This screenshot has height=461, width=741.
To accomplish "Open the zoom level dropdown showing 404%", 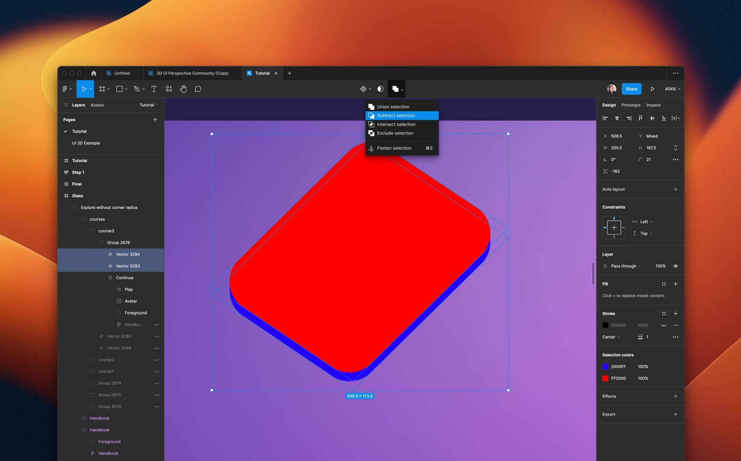I will click(672, 89).
